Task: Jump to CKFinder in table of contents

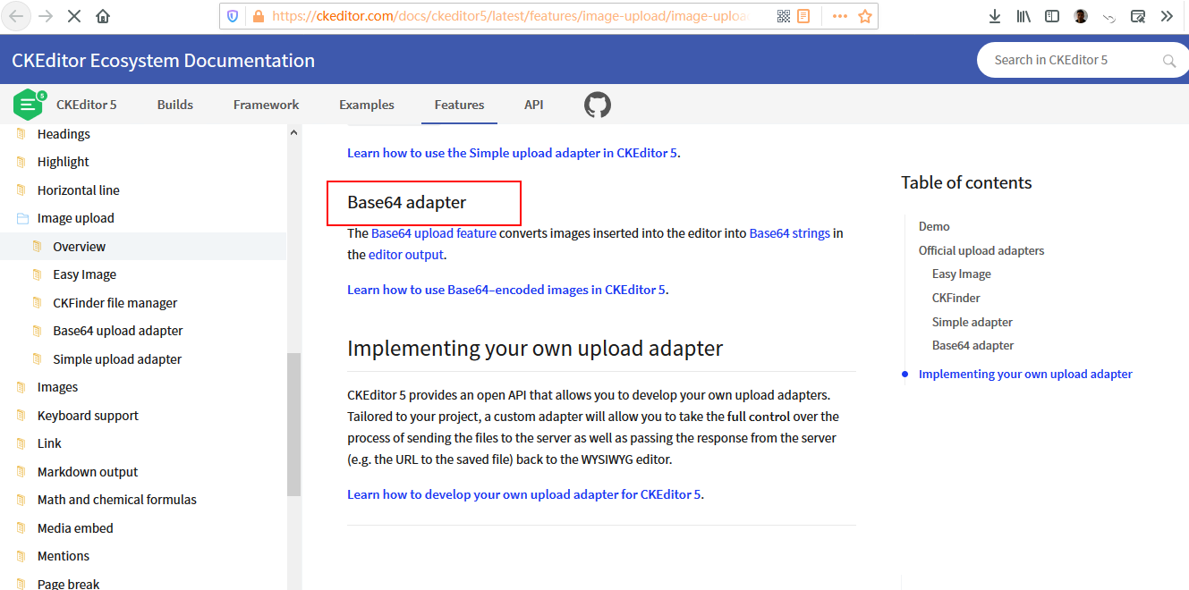Action: coord(956,298)
